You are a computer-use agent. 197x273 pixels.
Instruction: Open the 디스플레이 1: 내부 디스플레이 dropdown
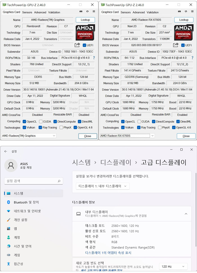coord(103,186)
